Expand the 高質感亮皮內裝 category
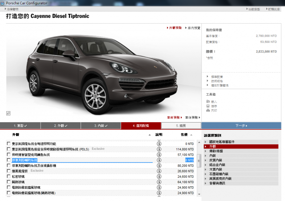This screenshot has width=285, height=201. 241,179
